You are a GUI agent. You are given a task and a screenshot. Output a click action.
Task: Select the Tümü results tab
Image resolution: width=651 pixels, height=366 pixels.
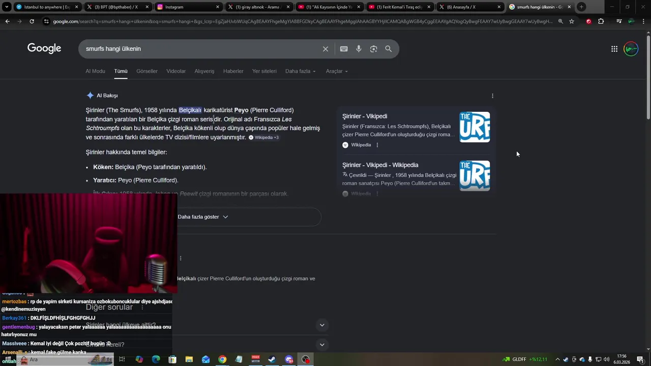tap(121, 71)
